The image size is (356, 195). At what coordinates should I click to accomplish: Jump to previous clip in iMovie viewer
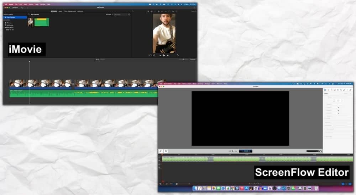tap(160, 55)
